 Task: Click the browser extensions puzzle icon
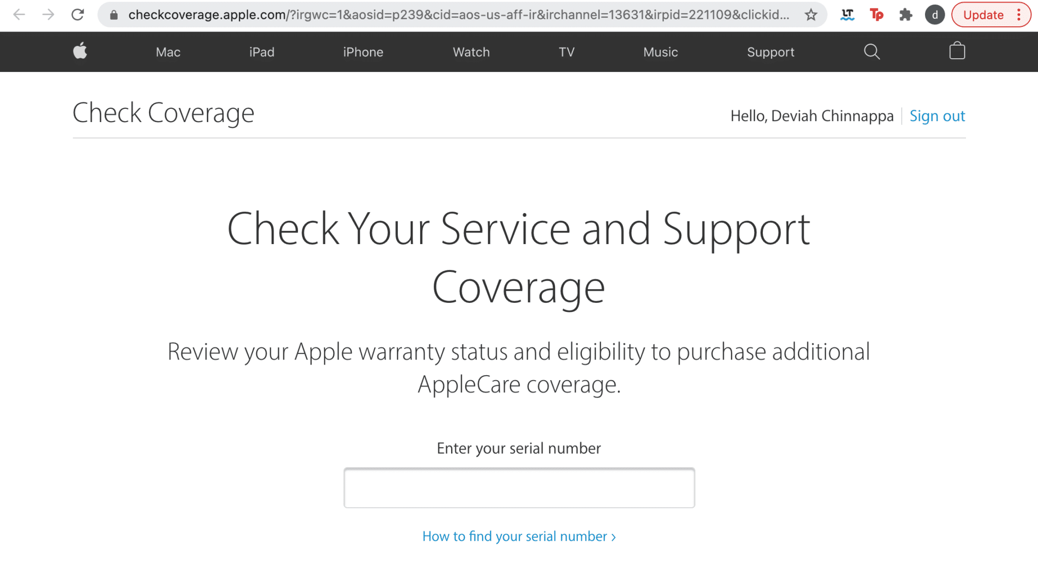pyautogui.click(x=907, y=16)
